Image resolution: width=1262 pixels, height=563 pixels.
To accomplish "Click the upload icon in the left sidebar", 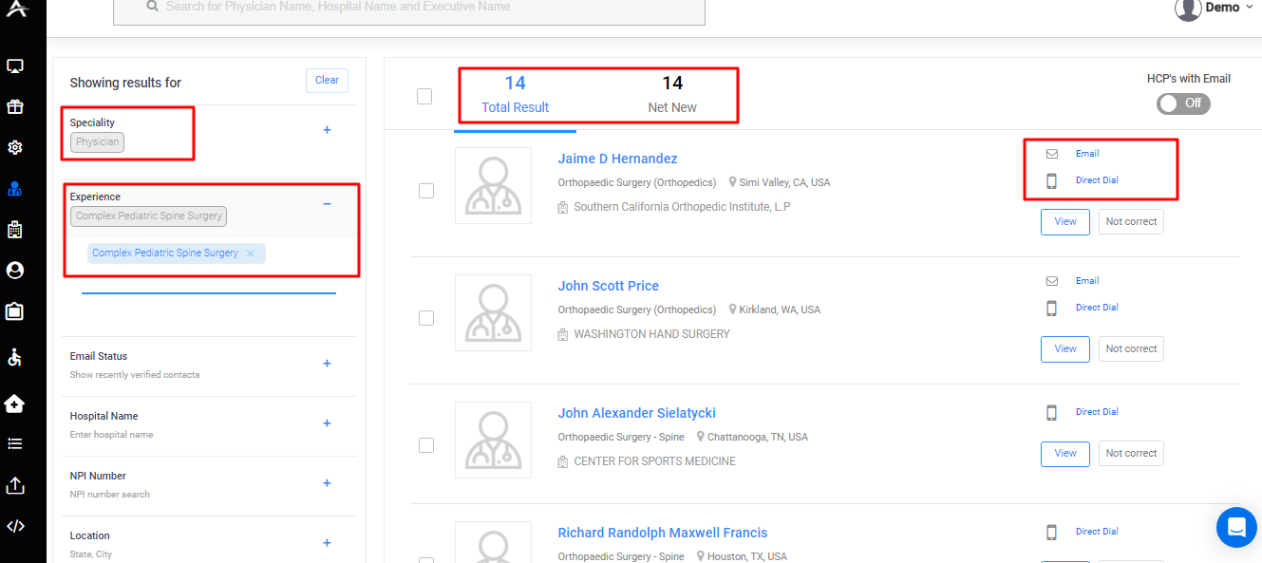I will coord(13,485).
